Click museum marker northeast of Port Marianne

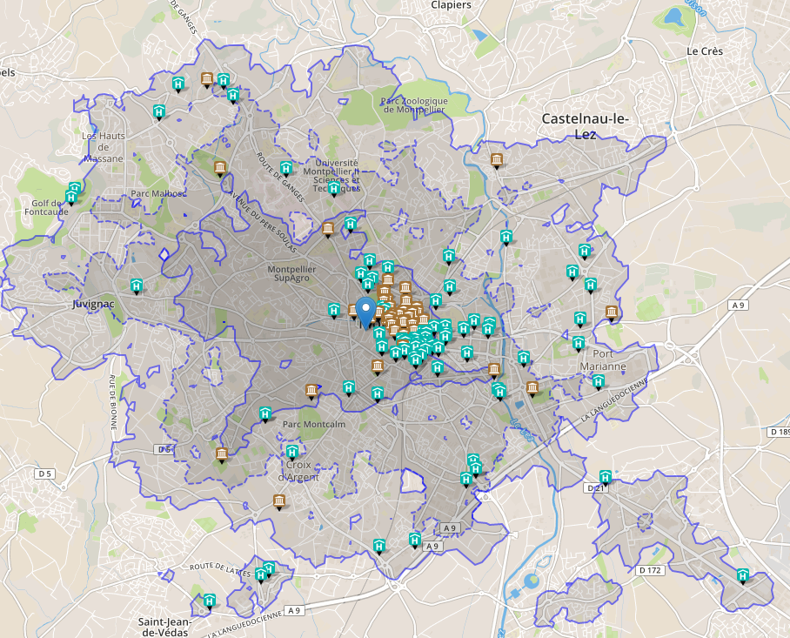pyautogui.click(x=612, y=313)
